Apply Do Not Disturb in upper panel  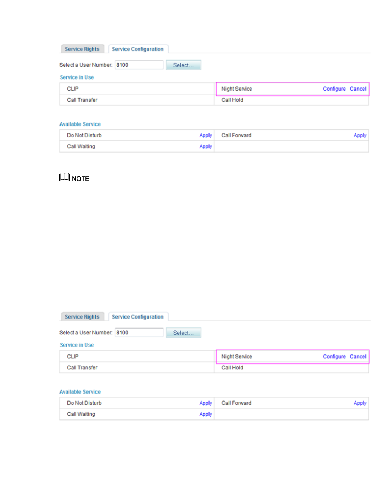click(206, 135)
